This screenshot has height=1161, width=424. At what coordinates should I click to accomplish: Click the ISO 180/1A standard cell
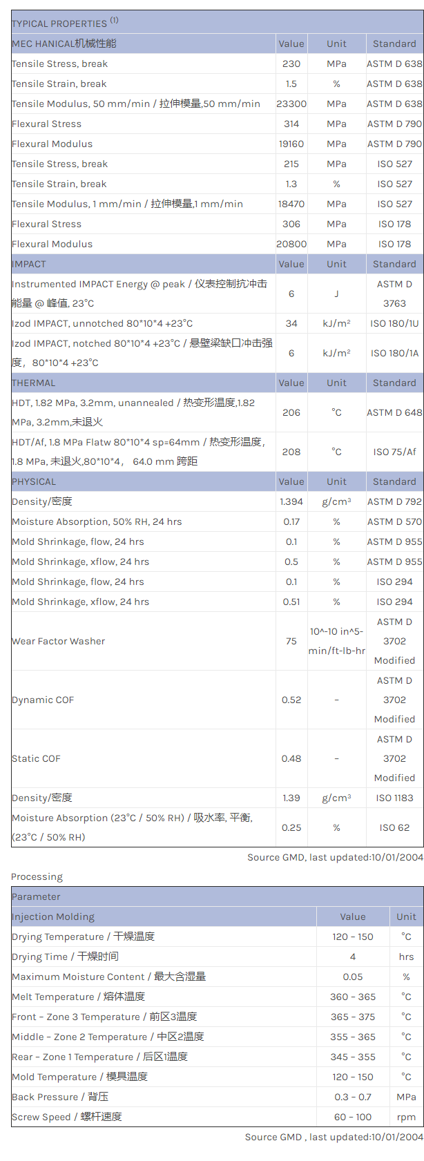(x=394, y=353)
